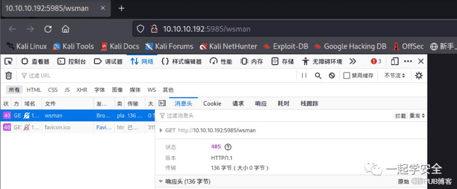Filter requests by CSS
The height and width of the screenshot is (189, 457).
(x=53, y=90)
